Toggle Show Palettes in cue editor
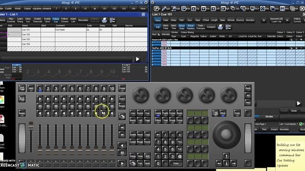Screen dimensions: 305x171 click(x=191, y=27)
